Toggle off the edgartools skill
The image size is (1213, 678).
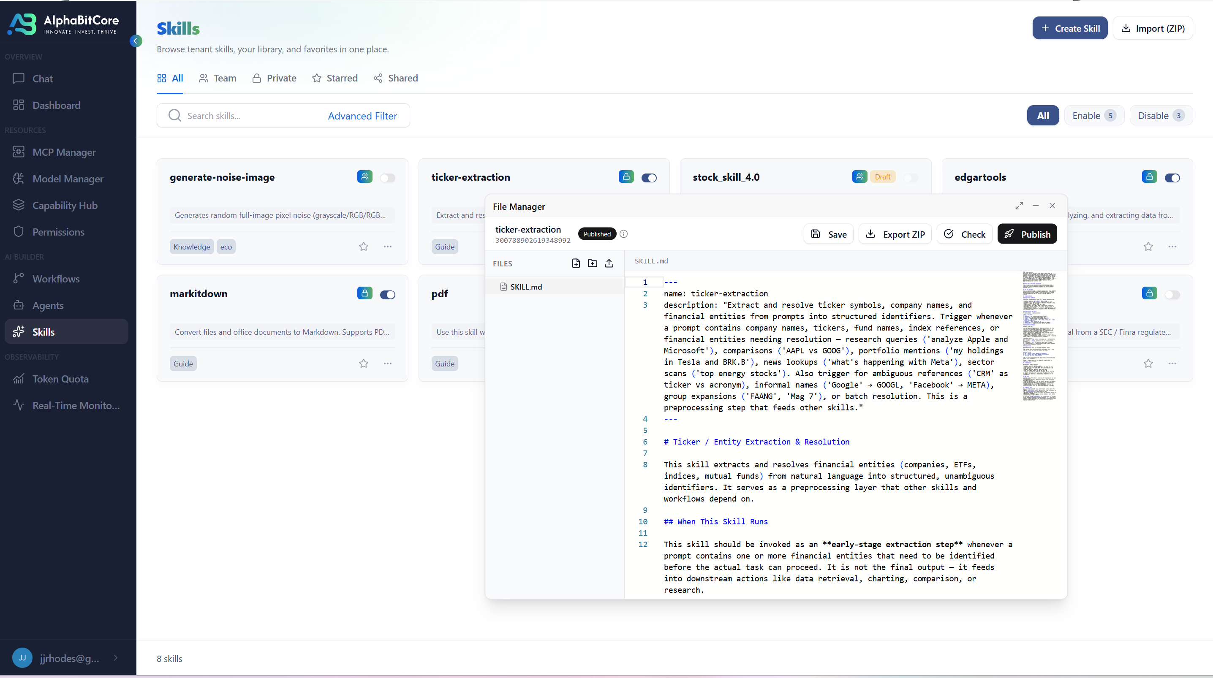(x=1172, y=178)
